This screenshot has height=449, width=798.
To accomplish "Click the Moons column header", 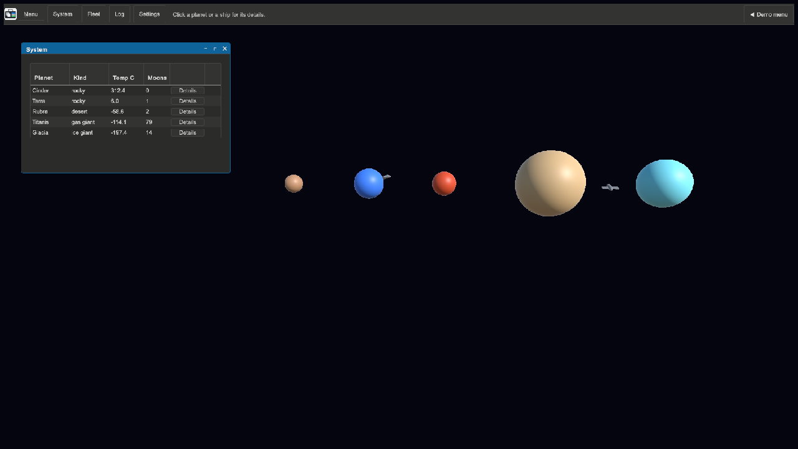I will click(x=157, y=75).
